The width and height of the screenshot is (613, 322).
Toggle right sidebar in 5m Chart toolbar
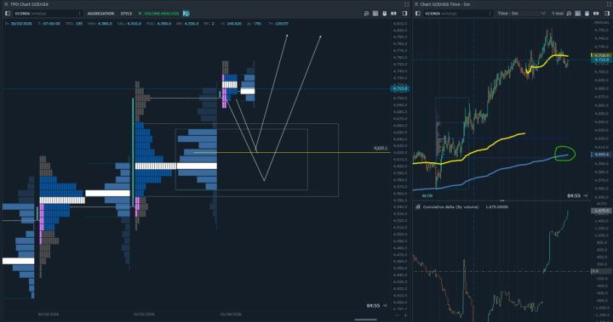607,14
